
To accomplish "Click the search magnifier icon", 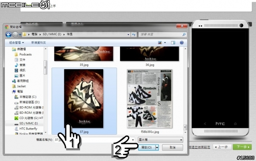I will pos(184,34).
